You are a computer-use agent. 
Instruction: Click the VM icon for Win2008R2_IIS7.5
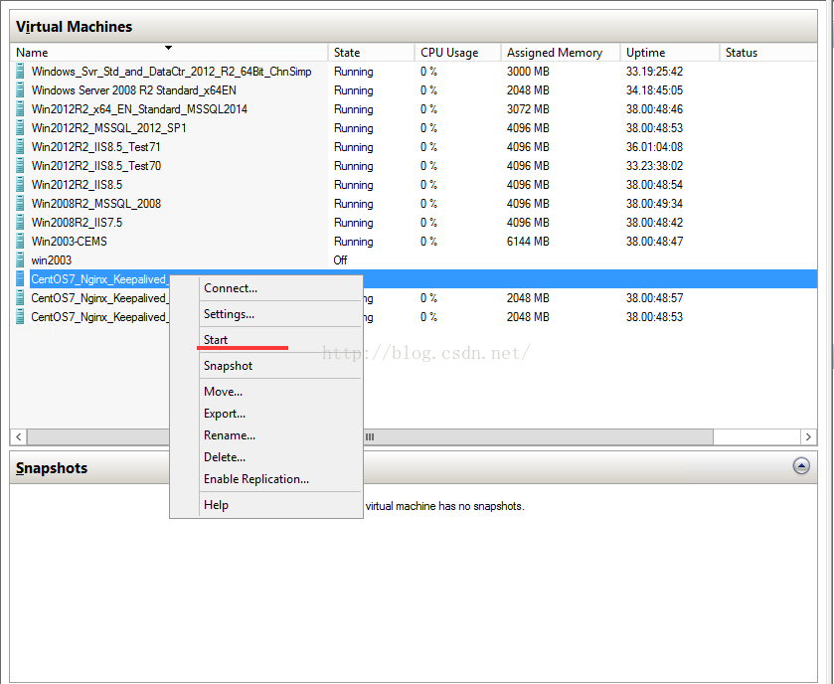[20, 223]
